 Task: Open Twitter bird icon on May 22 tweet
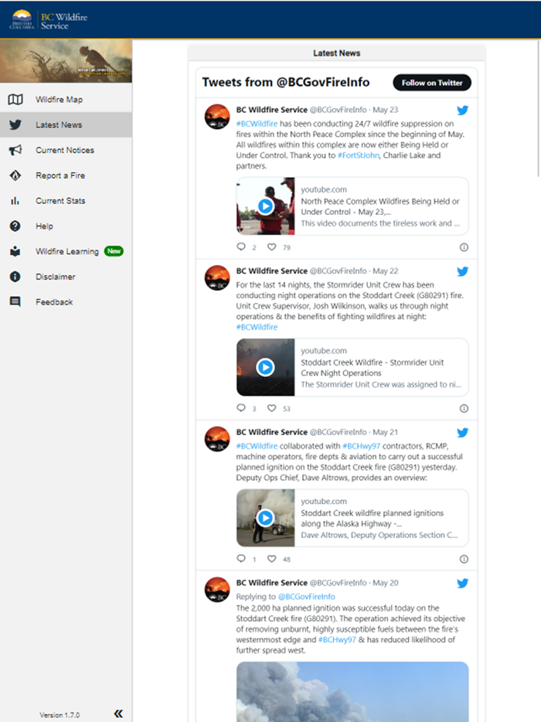click(463, 271)
